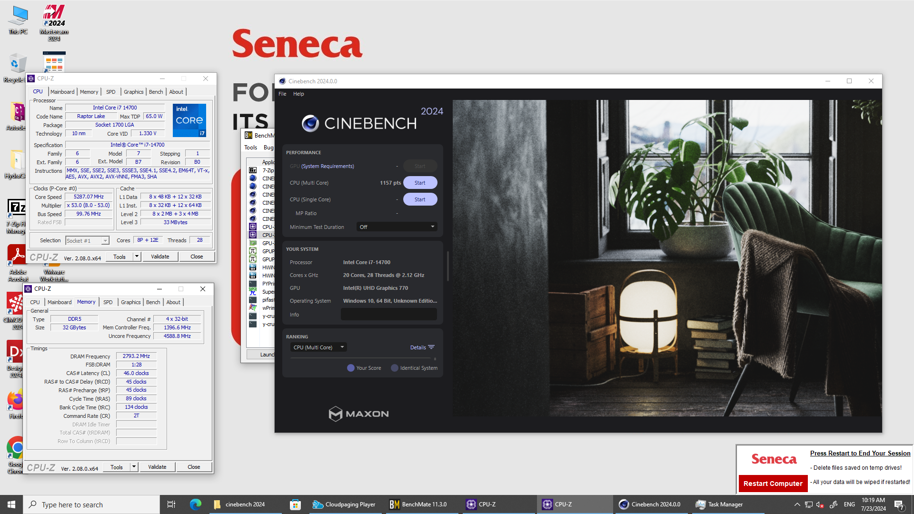Open the network tray icon
The width and height of the screenshot is (914, 514).
pos(808,504)
